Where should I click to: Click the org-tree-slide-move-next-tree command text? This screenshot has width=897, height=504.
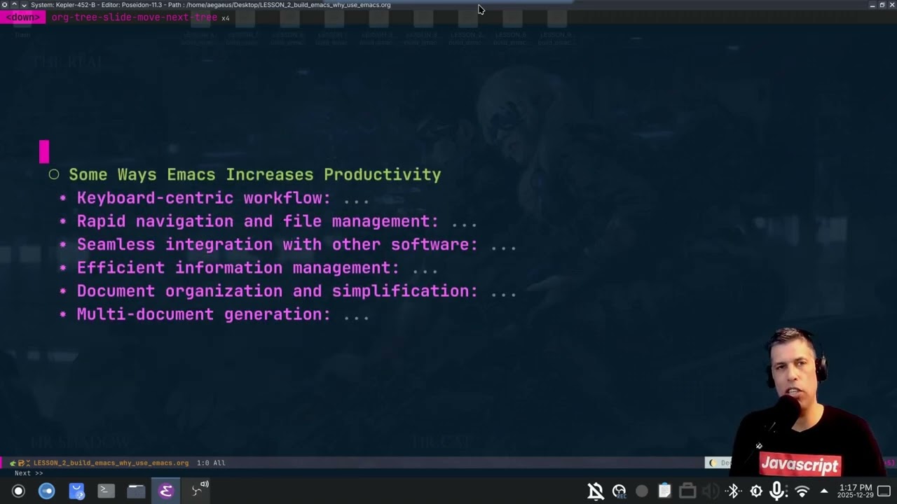[135, 17]
